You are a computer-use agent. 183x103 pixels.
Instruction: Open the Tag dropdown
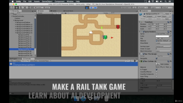coord(151,17)
